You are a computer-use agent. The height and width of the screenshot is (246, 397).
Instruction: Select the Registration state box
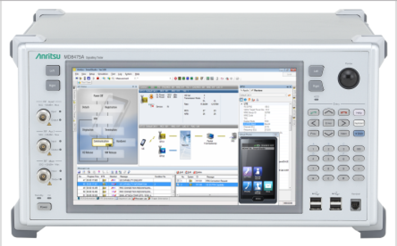coord(114,107)
